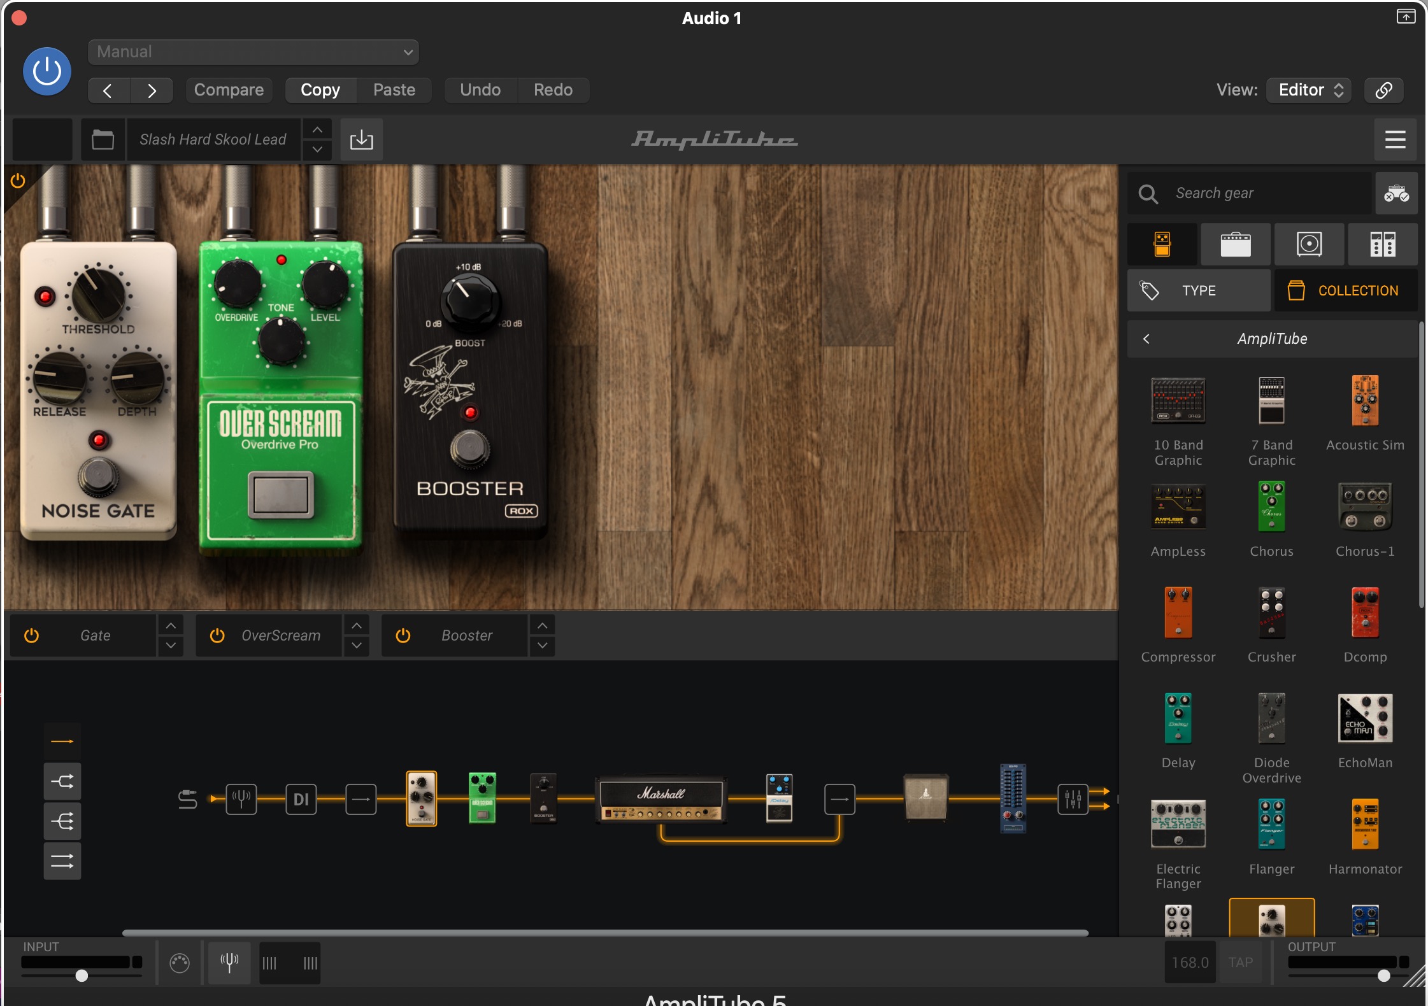Image resolution: width=1428 pixels, height=1006 pixels.
Task: Click the OUTPUT level slider handle
Action: 1383,975
